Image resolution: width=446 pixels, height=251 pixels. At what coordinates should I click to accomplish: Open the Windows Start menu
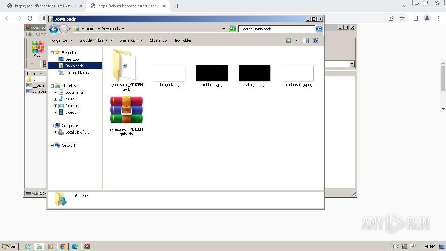coord(10,246)
